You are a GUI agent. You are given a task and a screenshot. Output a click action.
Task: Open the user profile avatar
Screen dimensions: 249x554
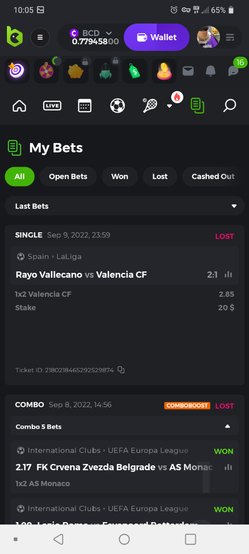pos(208,37)
